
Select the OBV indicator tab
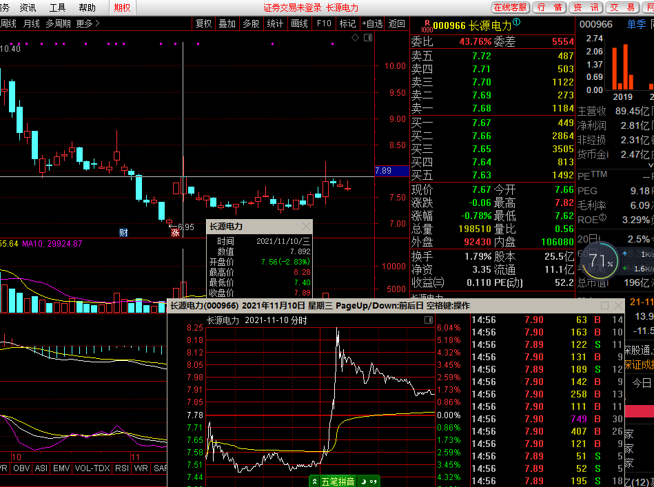[x=21, y=468]
